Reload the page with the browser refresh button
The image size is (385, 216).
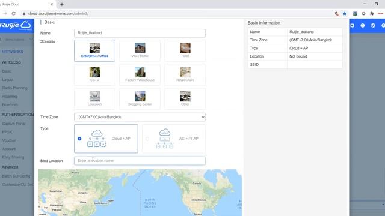(13, 14)
